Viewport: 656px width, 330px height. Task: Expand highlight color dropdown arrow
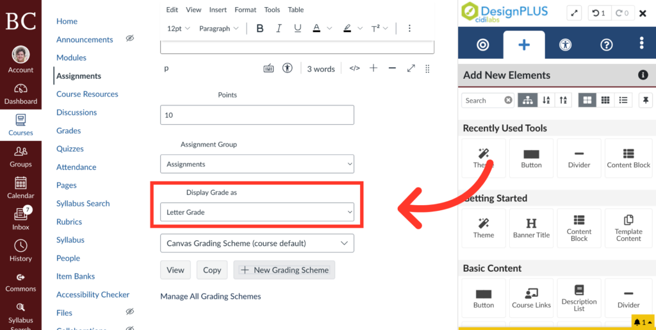click(360, 28)
